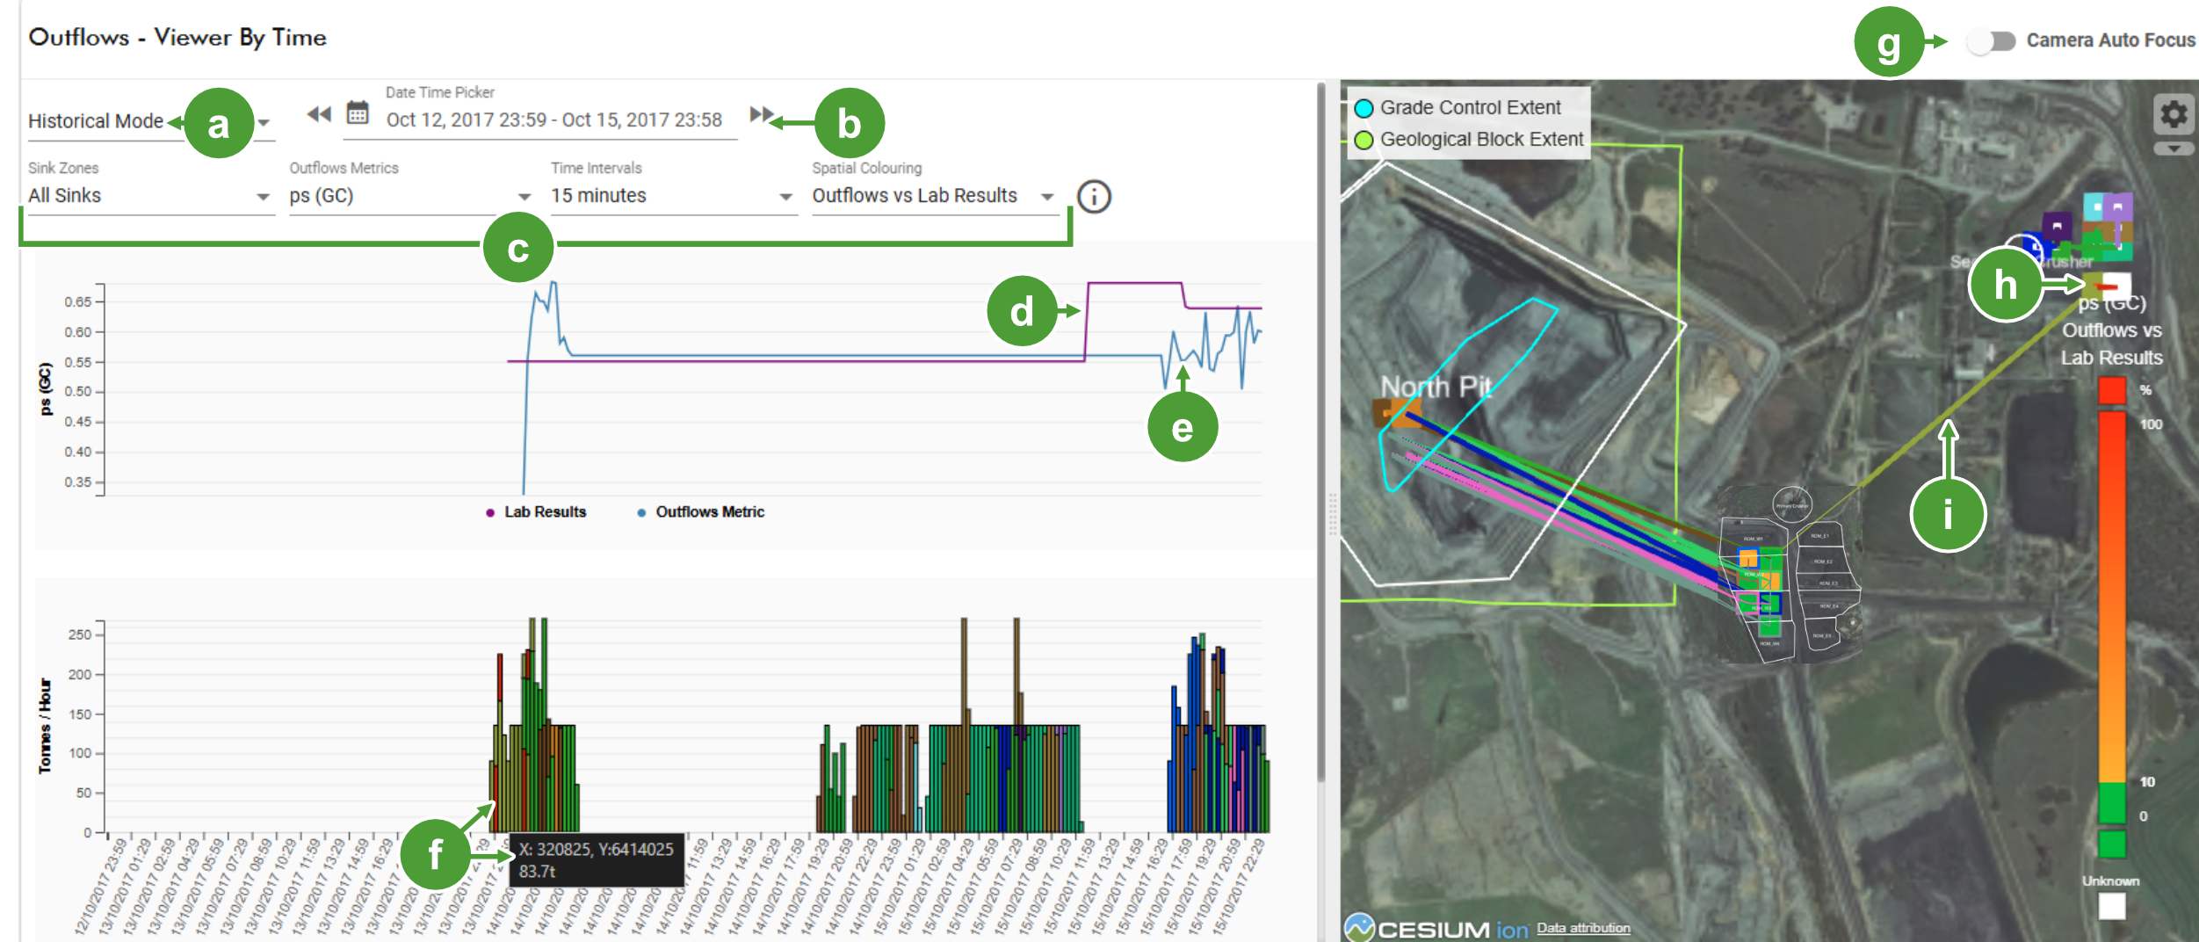Open the Time Intervals dropdown
2199x942 pixels.
(x=673, y=195)
